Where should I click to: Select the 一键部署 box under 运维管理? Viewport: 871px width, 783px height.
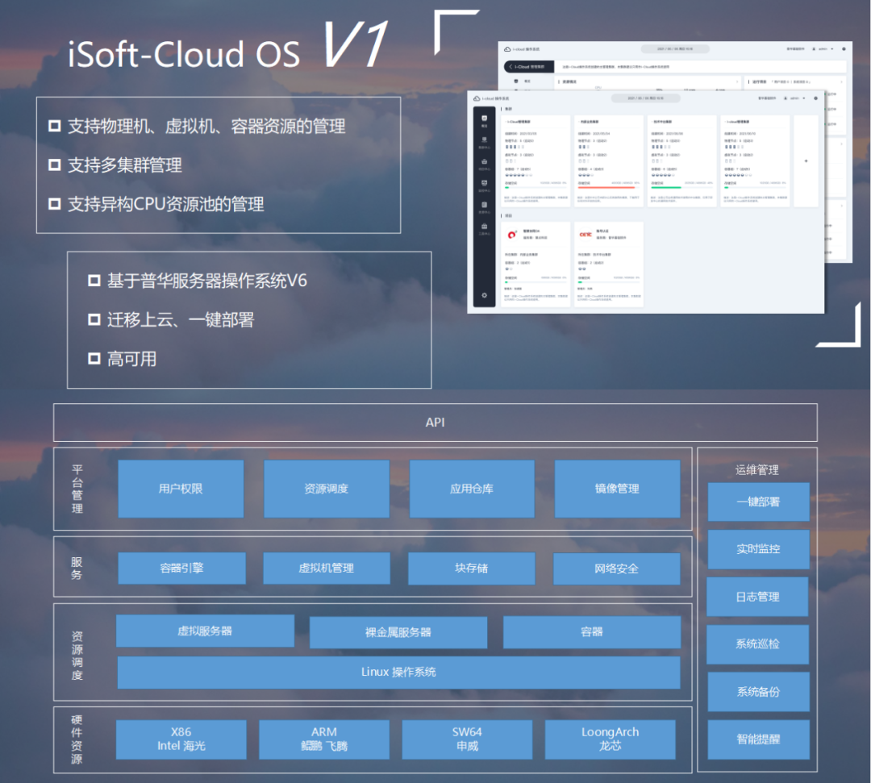tap(758, 502)
